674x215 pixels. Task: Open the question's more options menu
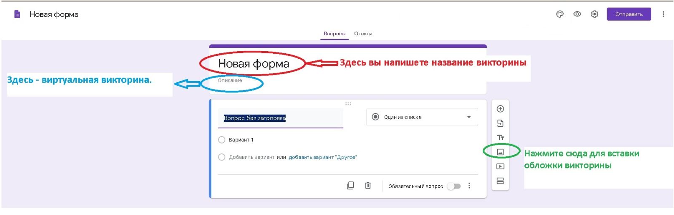(x=469, y=186)
